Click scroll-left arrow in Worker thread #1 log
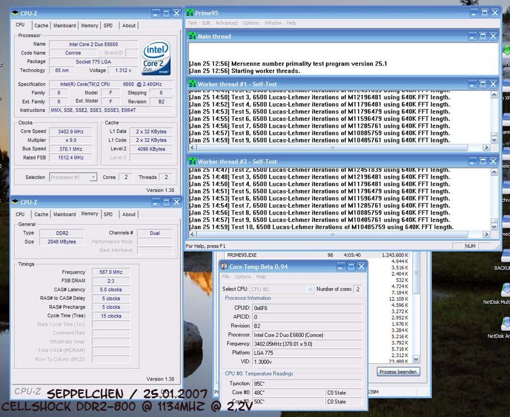This screenshot has height=417, width=510. pyautogui.click(x=192, y=148)
